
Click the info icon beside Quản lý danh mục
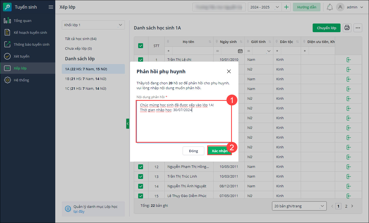68,209
